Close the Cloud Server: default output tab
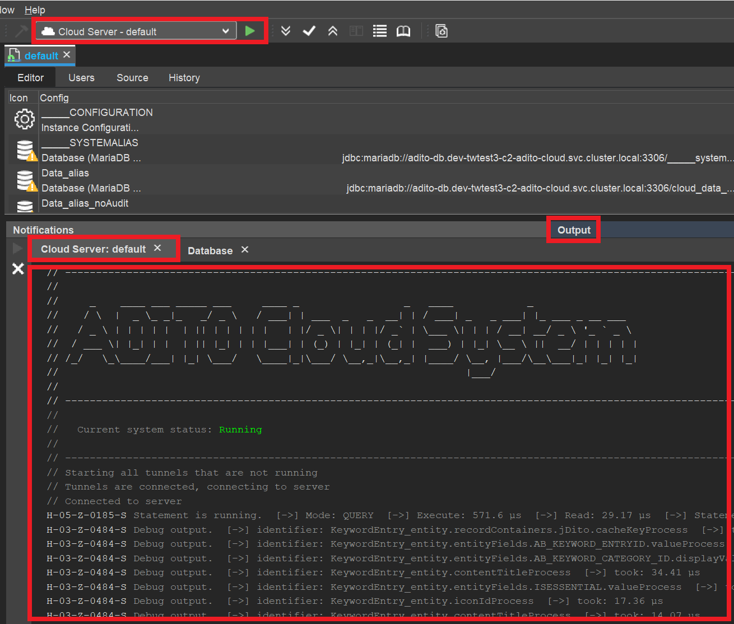 [x=157, y=248]
